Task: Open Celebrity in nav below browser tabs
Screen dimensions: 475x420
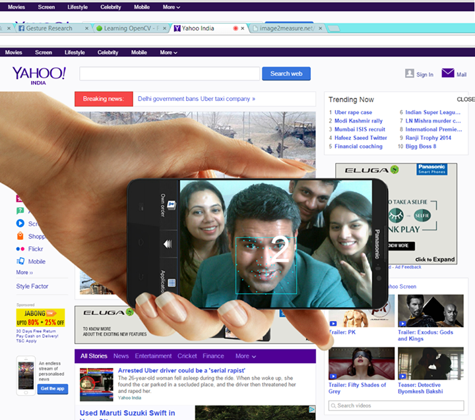Action: pos(108,52)
